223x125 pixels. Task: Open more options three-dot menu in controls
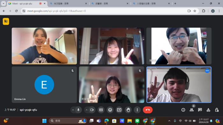click(137, 110)
